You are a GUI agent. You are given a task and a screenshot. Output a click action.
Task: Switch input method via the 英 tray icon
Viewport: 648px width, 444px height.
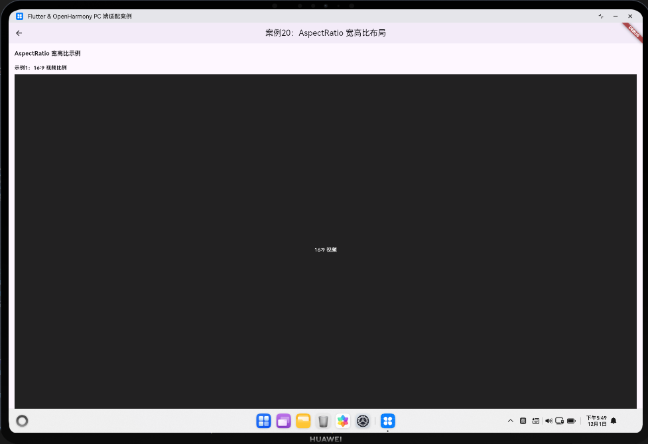click(523, 421)
